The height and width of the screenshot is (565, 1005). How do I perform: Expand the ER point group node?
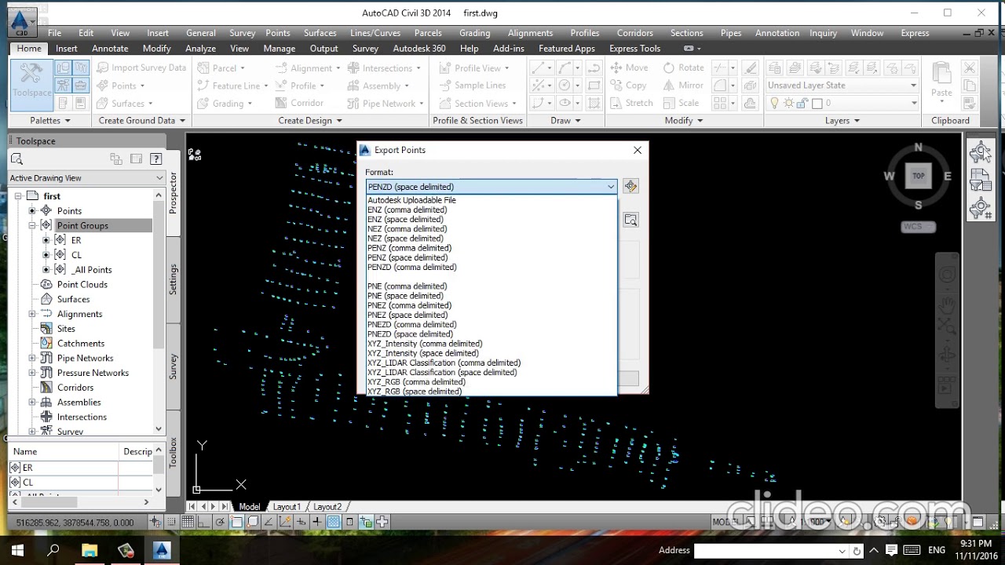[x=46, y=240]
